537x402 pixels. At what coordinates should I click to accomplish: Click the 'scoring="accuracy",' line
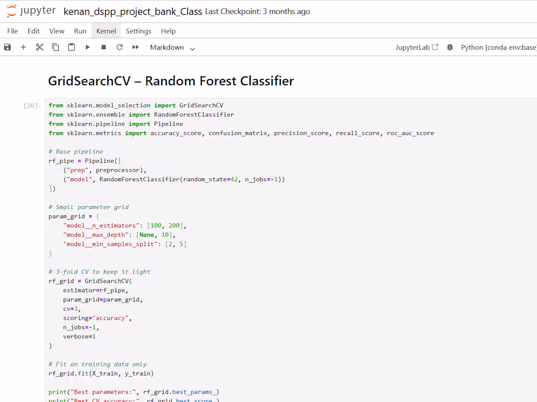click(x=97, y=318)
